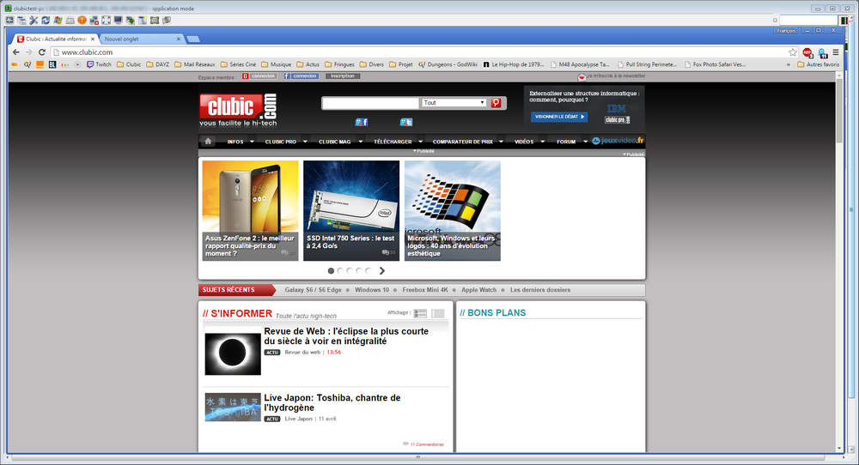Click the 'Inscription' button
The image size is (859, 465).
point(342,76)
